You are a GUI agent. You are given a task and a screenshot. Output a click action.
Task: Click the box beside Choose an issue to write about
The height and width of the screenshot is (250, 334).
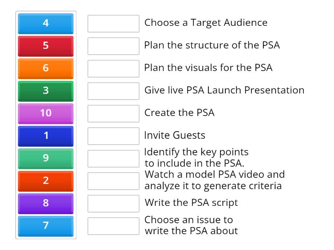click(x=114, y=225)
